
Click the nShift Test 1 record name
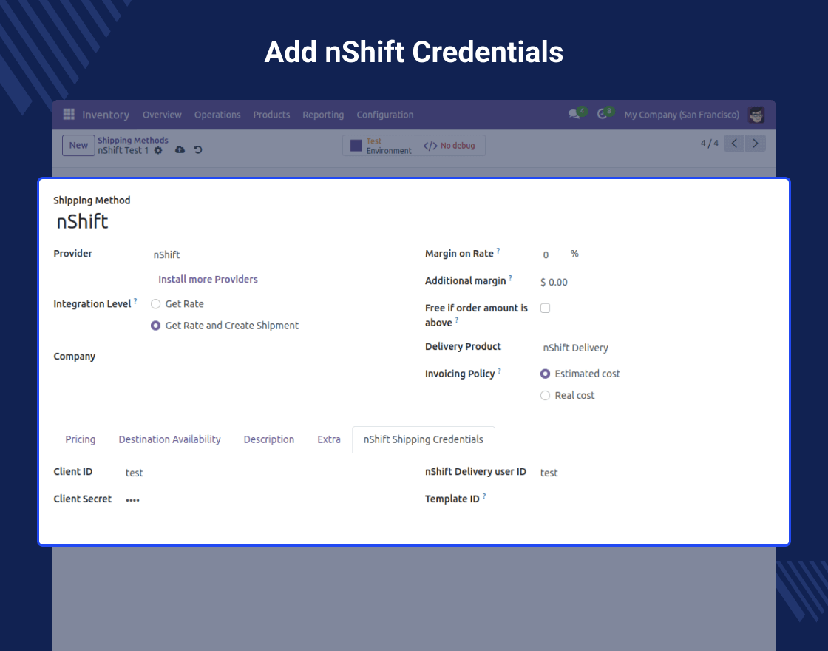point(123,151)
